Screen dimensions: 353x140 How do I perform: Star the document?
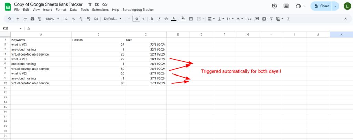(x=90, y=4)
